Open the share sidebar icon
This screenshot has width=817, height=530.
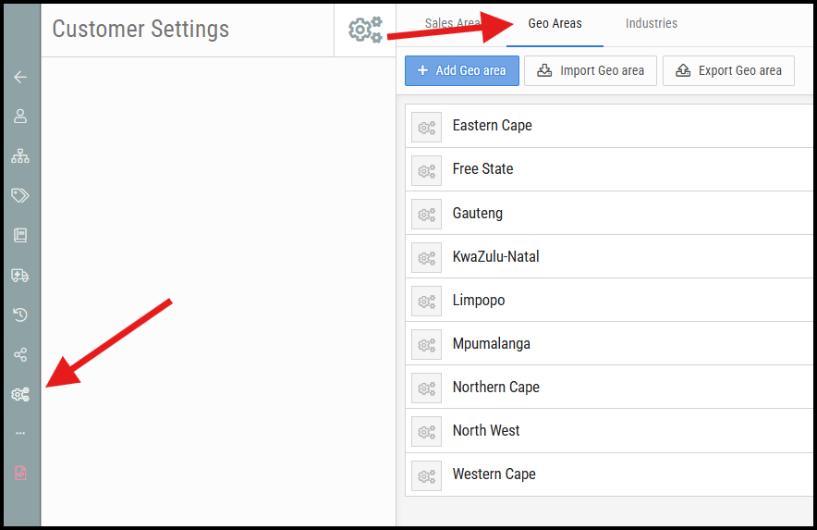(x=20, y=355)
